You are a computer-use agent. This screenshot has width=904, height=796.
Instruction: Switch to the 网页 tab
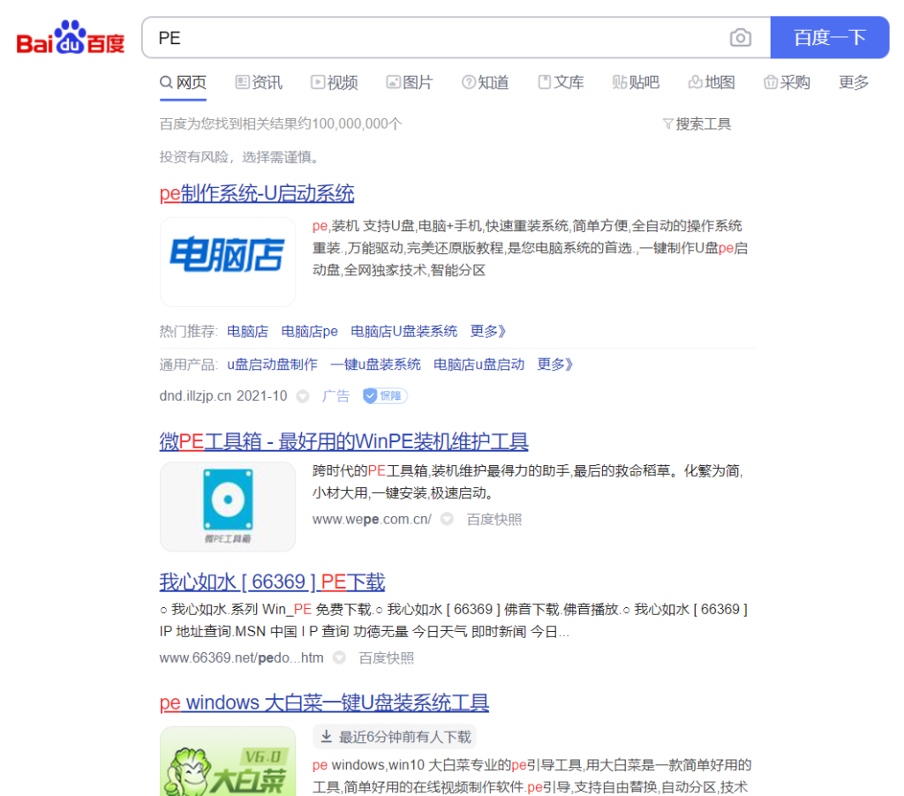click(x=183, y=82)
